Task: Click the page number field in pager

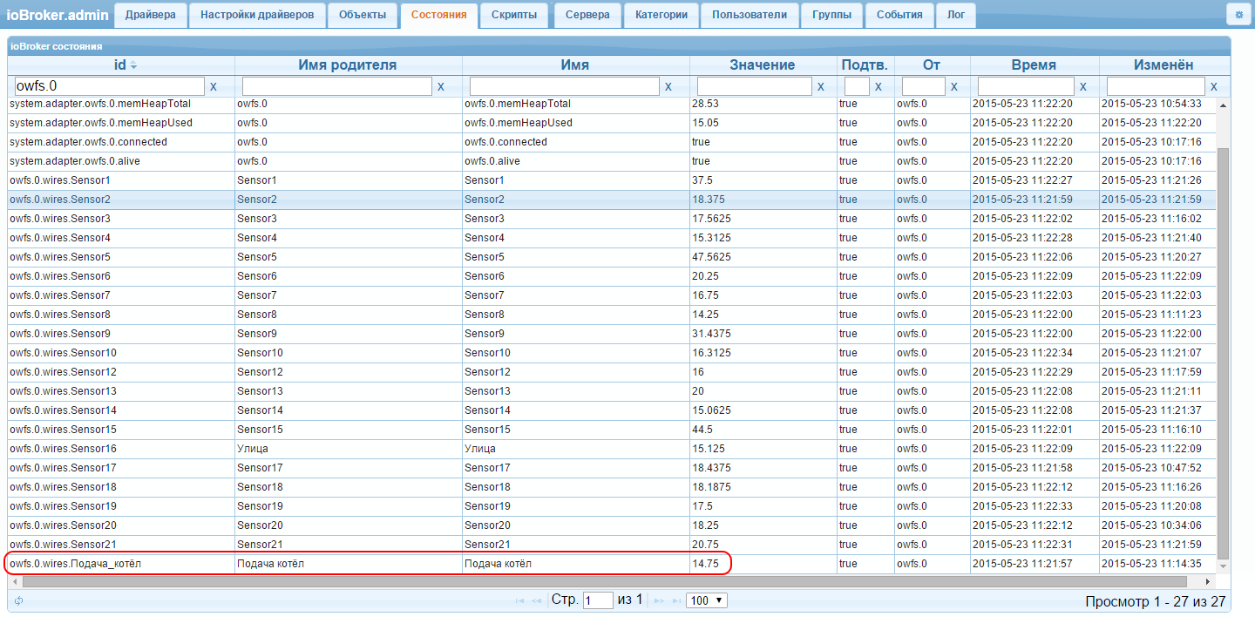Action: pos(598,600)
